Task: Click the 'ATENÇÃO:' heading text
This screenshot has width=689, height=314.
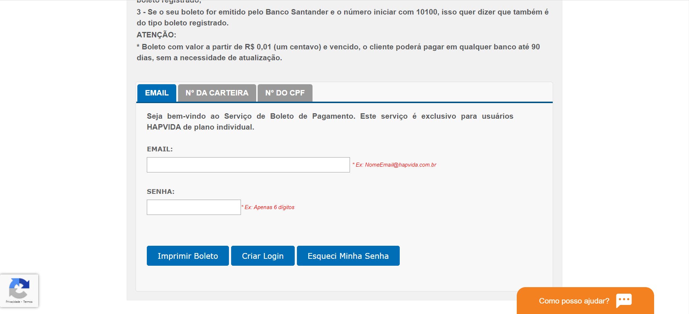Action: (156, 35)
